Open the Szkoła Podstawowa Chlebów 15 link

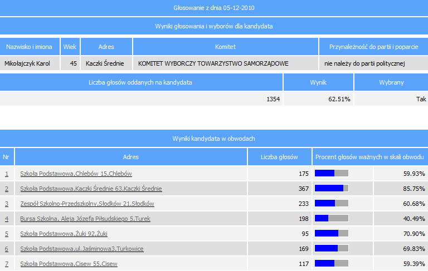76,174
